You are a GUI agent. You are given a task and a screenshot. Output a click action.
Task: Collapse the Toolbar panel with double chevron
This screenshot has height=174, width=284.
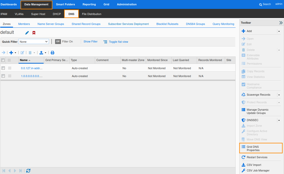click(x=281, y=23)
